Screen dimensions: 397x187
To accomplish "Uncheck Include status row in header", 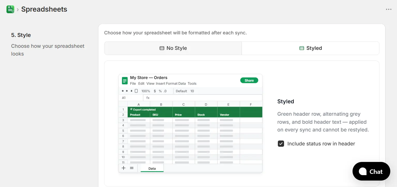I will [x=281, y=144].
